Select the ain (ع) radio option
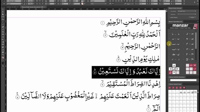This screenshot has height=112, width=200. pyautogui.click(x=184, y=54)
